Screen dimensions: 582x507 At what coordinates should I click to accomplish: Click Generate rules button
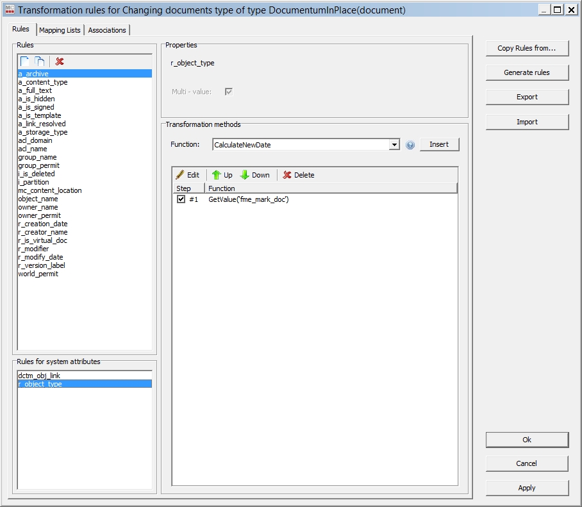click(527, 72)
